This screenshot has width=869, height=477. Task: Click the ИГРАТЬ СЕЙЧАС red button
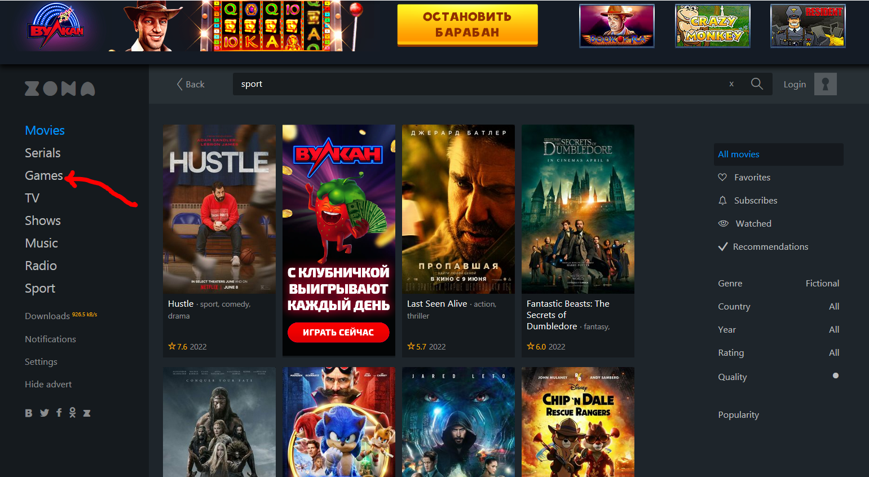point(338,332)
